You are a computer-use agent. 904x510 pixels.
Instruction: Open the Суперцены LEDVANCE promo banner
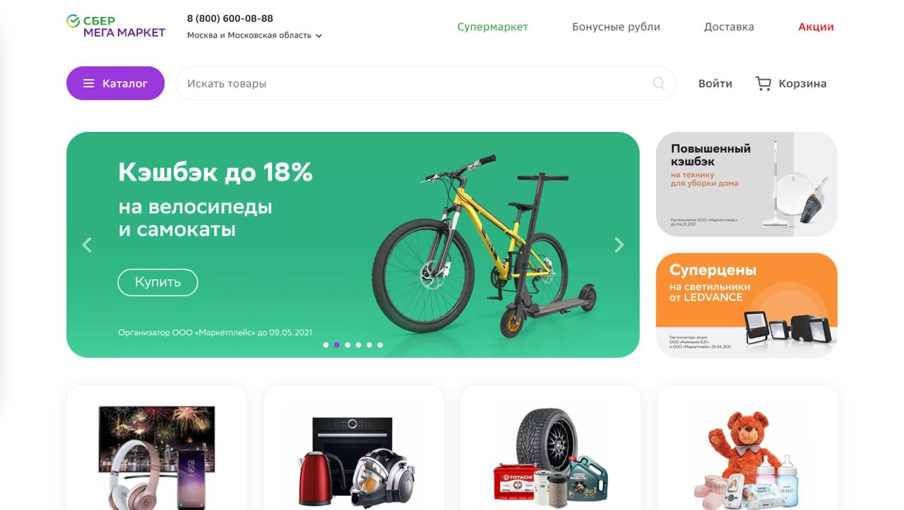pos(747,305)
